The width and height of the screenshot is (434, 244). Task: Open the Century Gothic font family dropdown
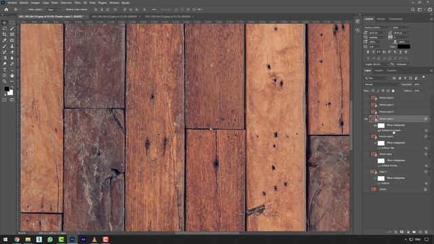point(377,27)
